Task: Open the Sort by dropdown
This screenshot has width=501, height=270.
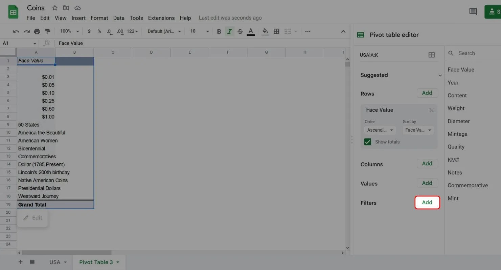Action: point(418,130)
